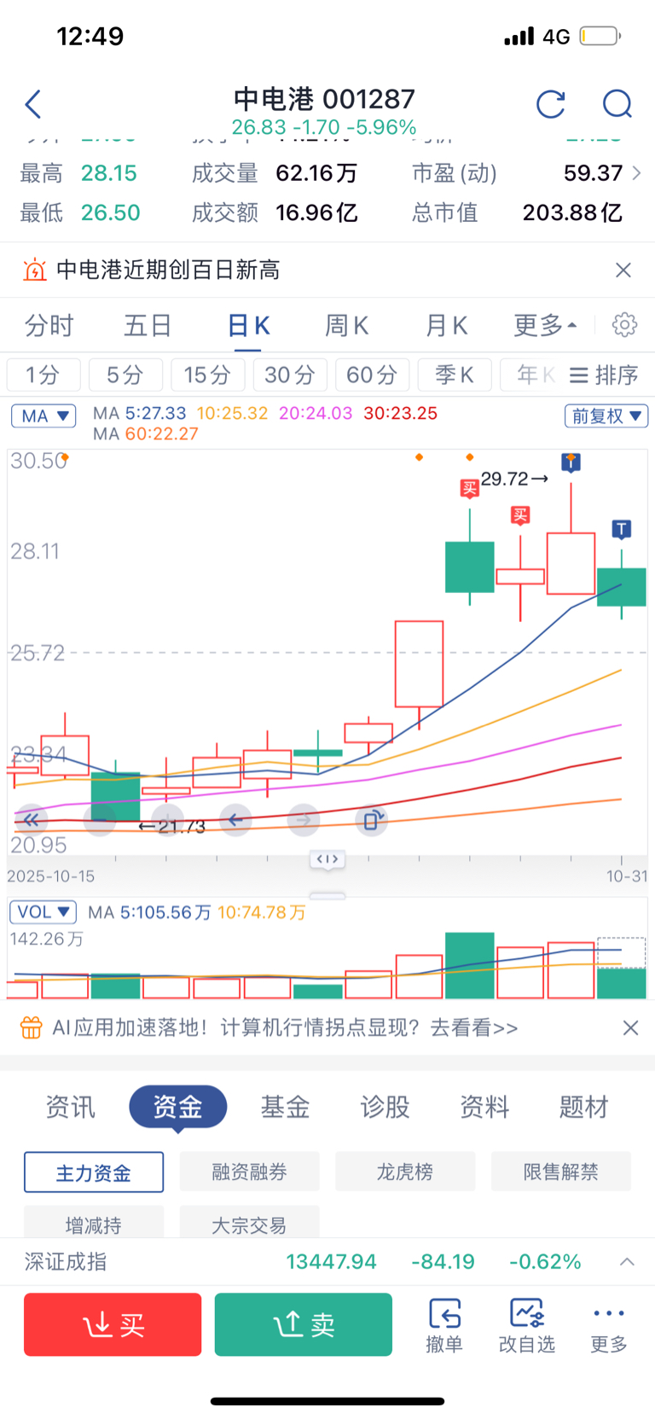The image size is (655, 1419).
Task: Switch to 周K chart tab
Action: pos(347,325)
